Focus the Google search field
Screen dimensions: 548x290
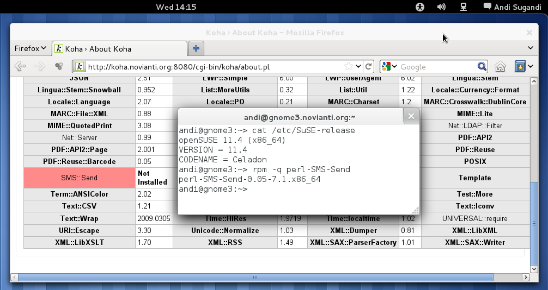pyautogui.click(x=437, y=67)
